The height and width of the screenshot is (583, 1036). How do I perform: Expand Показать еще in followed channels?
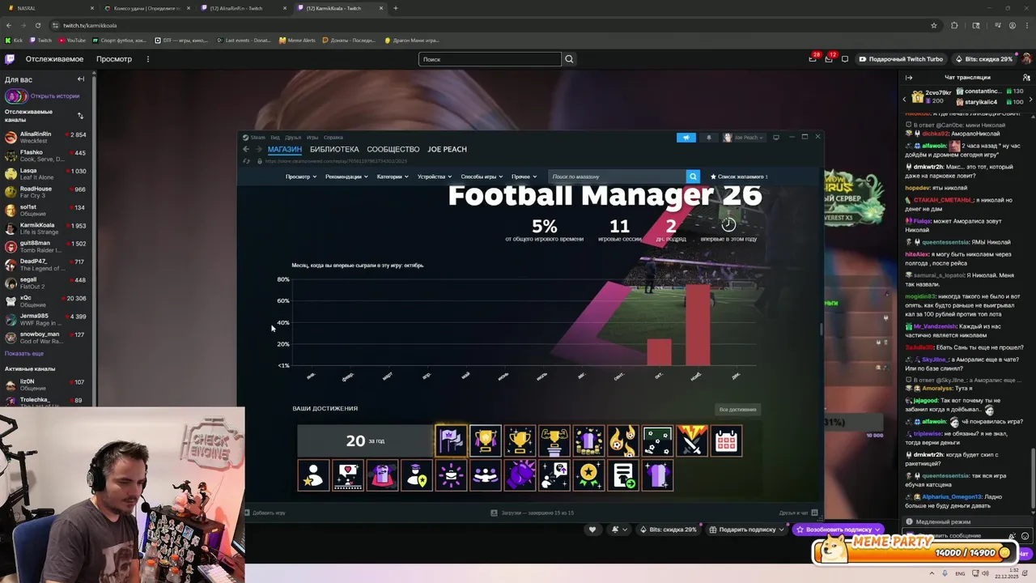pos(24,354)
